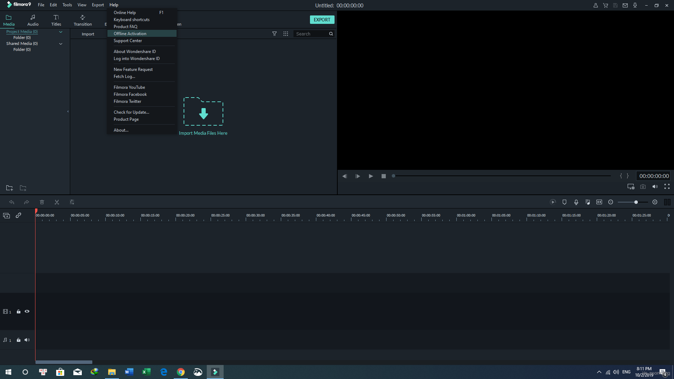The height and width of the screenshot is (379, 674).
Task: Switch media grid view icon
Action: pos(286,34)
